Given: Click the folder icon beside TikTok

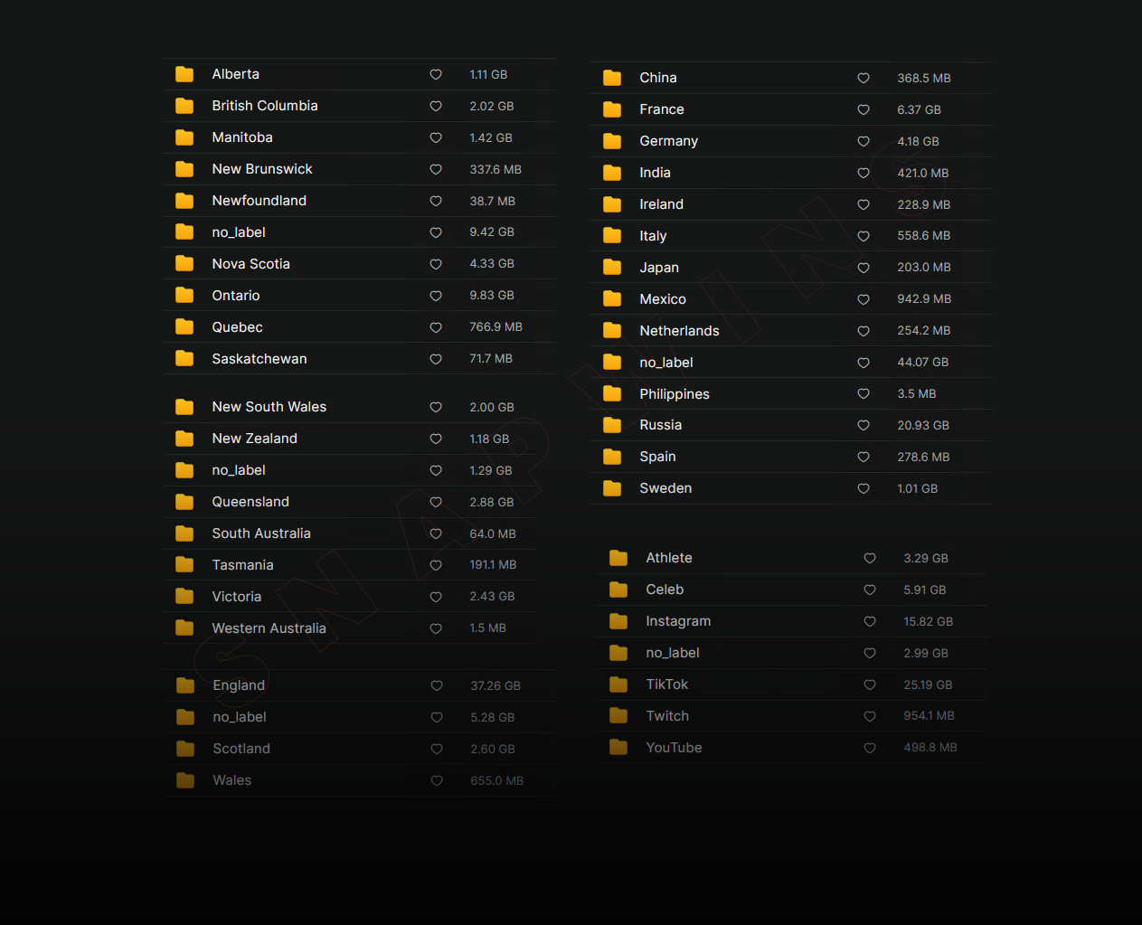Looking at the screenshot, I should tap(618, 684).
